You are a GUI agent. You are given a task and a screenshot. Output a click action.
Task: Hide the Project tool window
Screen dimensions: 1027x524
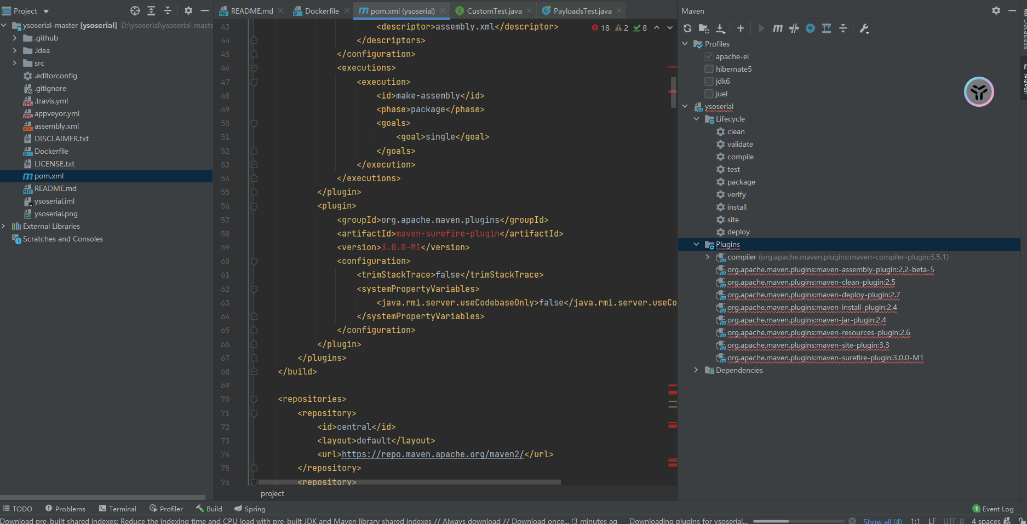click(204, 10)
